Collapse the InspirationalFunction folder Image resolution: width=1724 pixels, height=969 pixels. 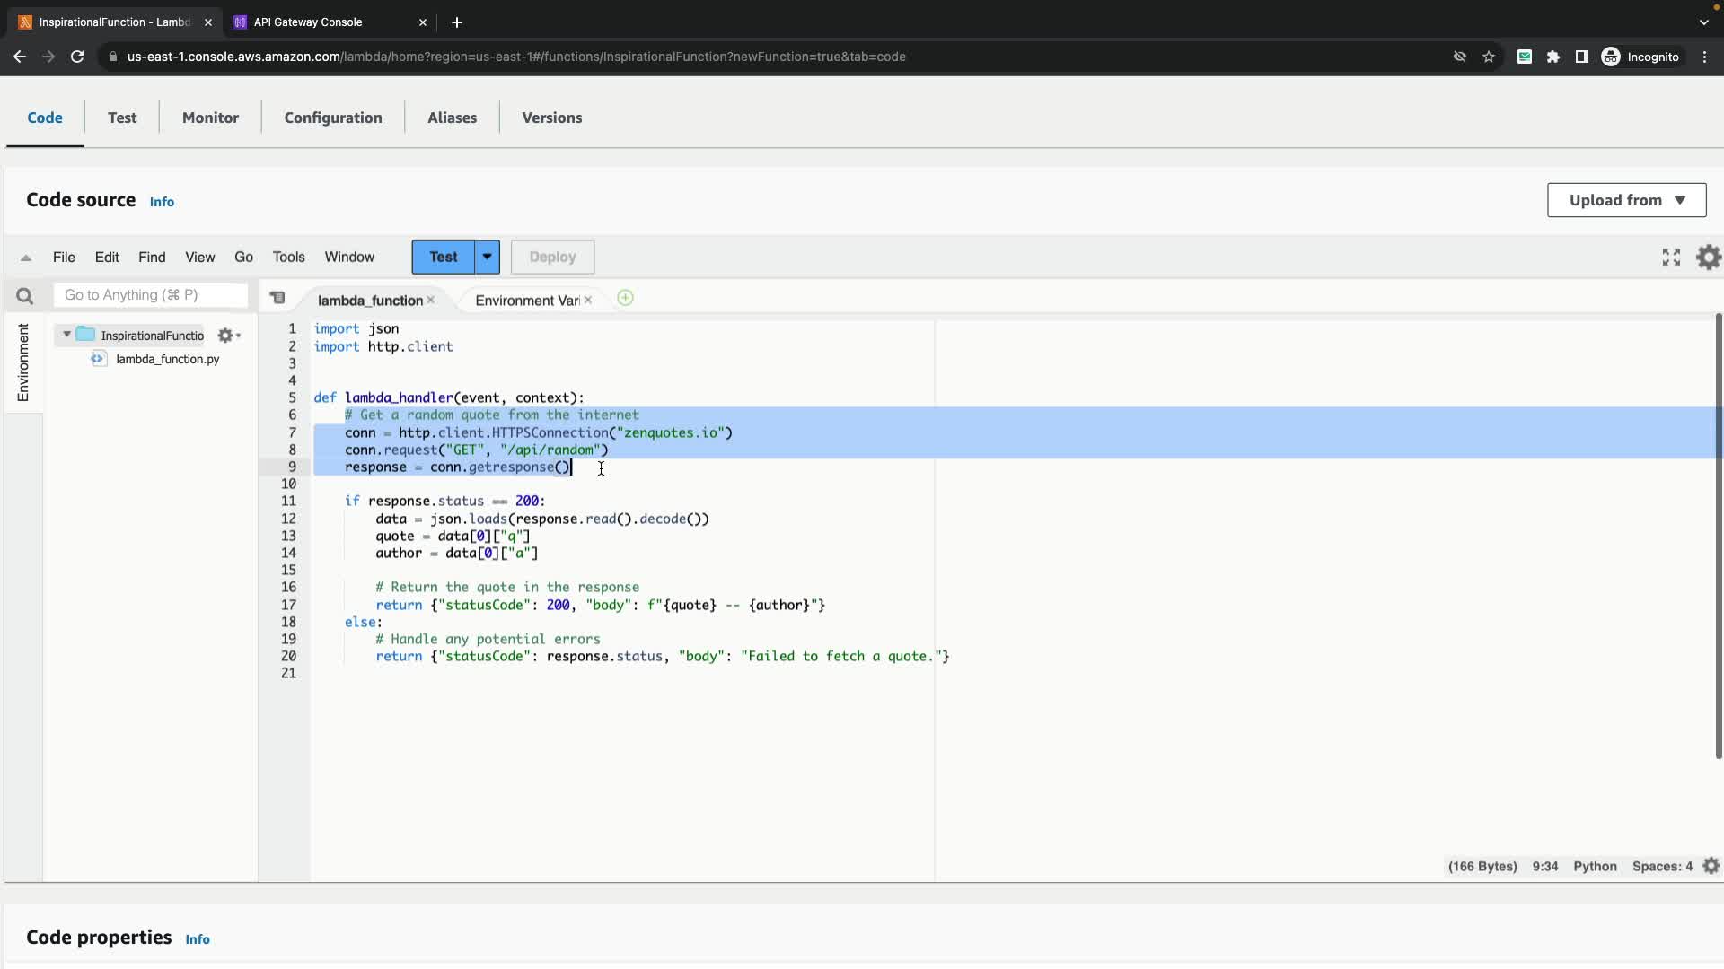tap(66, 335)
